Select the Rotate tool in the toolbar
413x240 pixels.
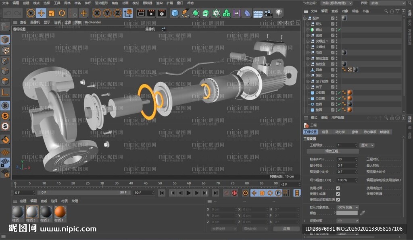tap(61, 13)
